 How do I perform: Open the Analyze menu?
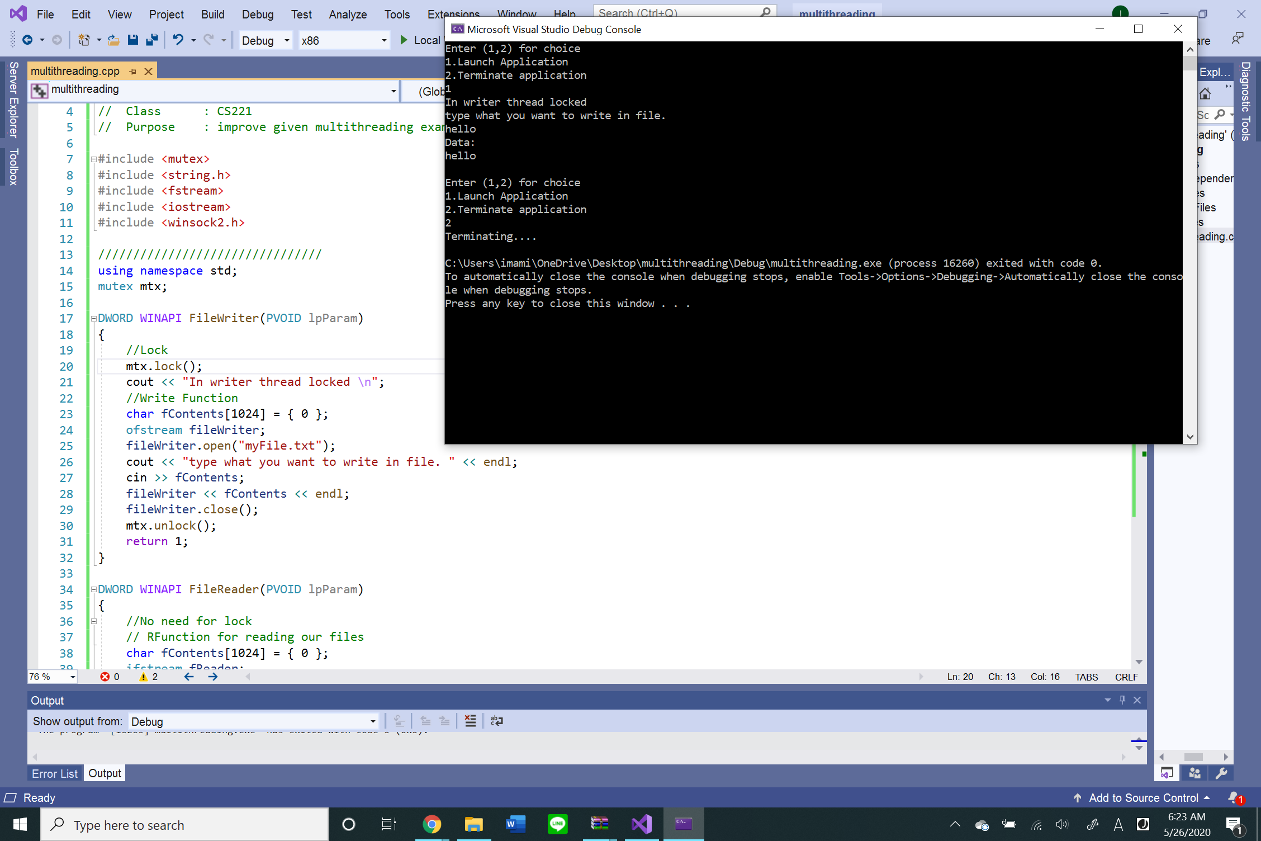coord(348,15)
